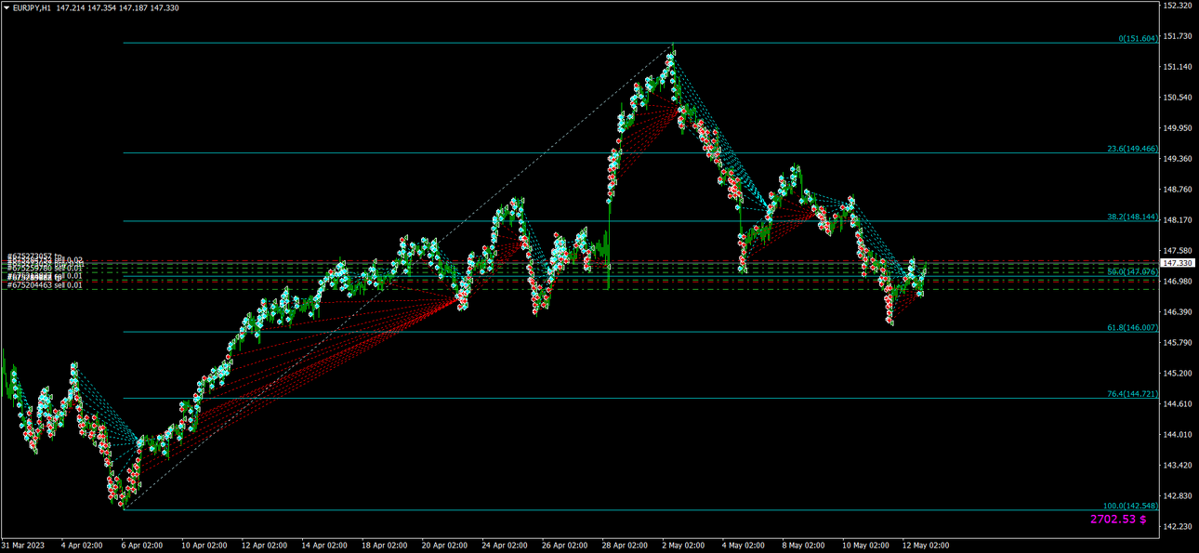
Task: Click the 144.010 price scale value
Action: pyautogui.click(x=1177, y=435)
